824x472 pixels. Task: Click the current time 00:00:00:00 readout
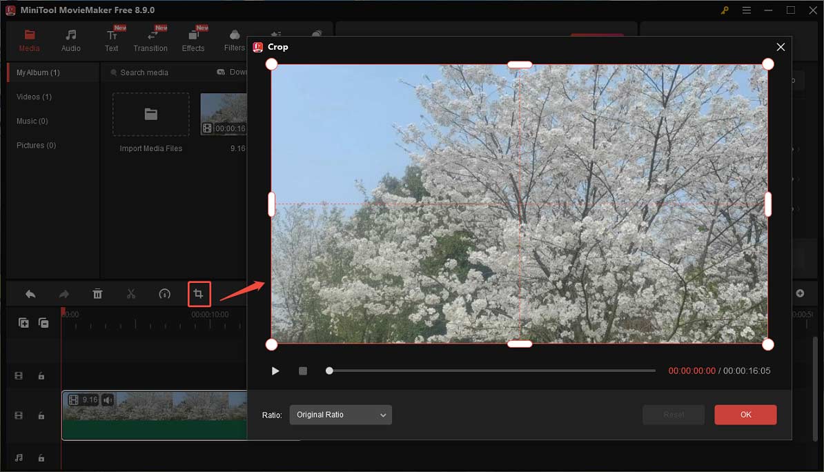(691, 371)
